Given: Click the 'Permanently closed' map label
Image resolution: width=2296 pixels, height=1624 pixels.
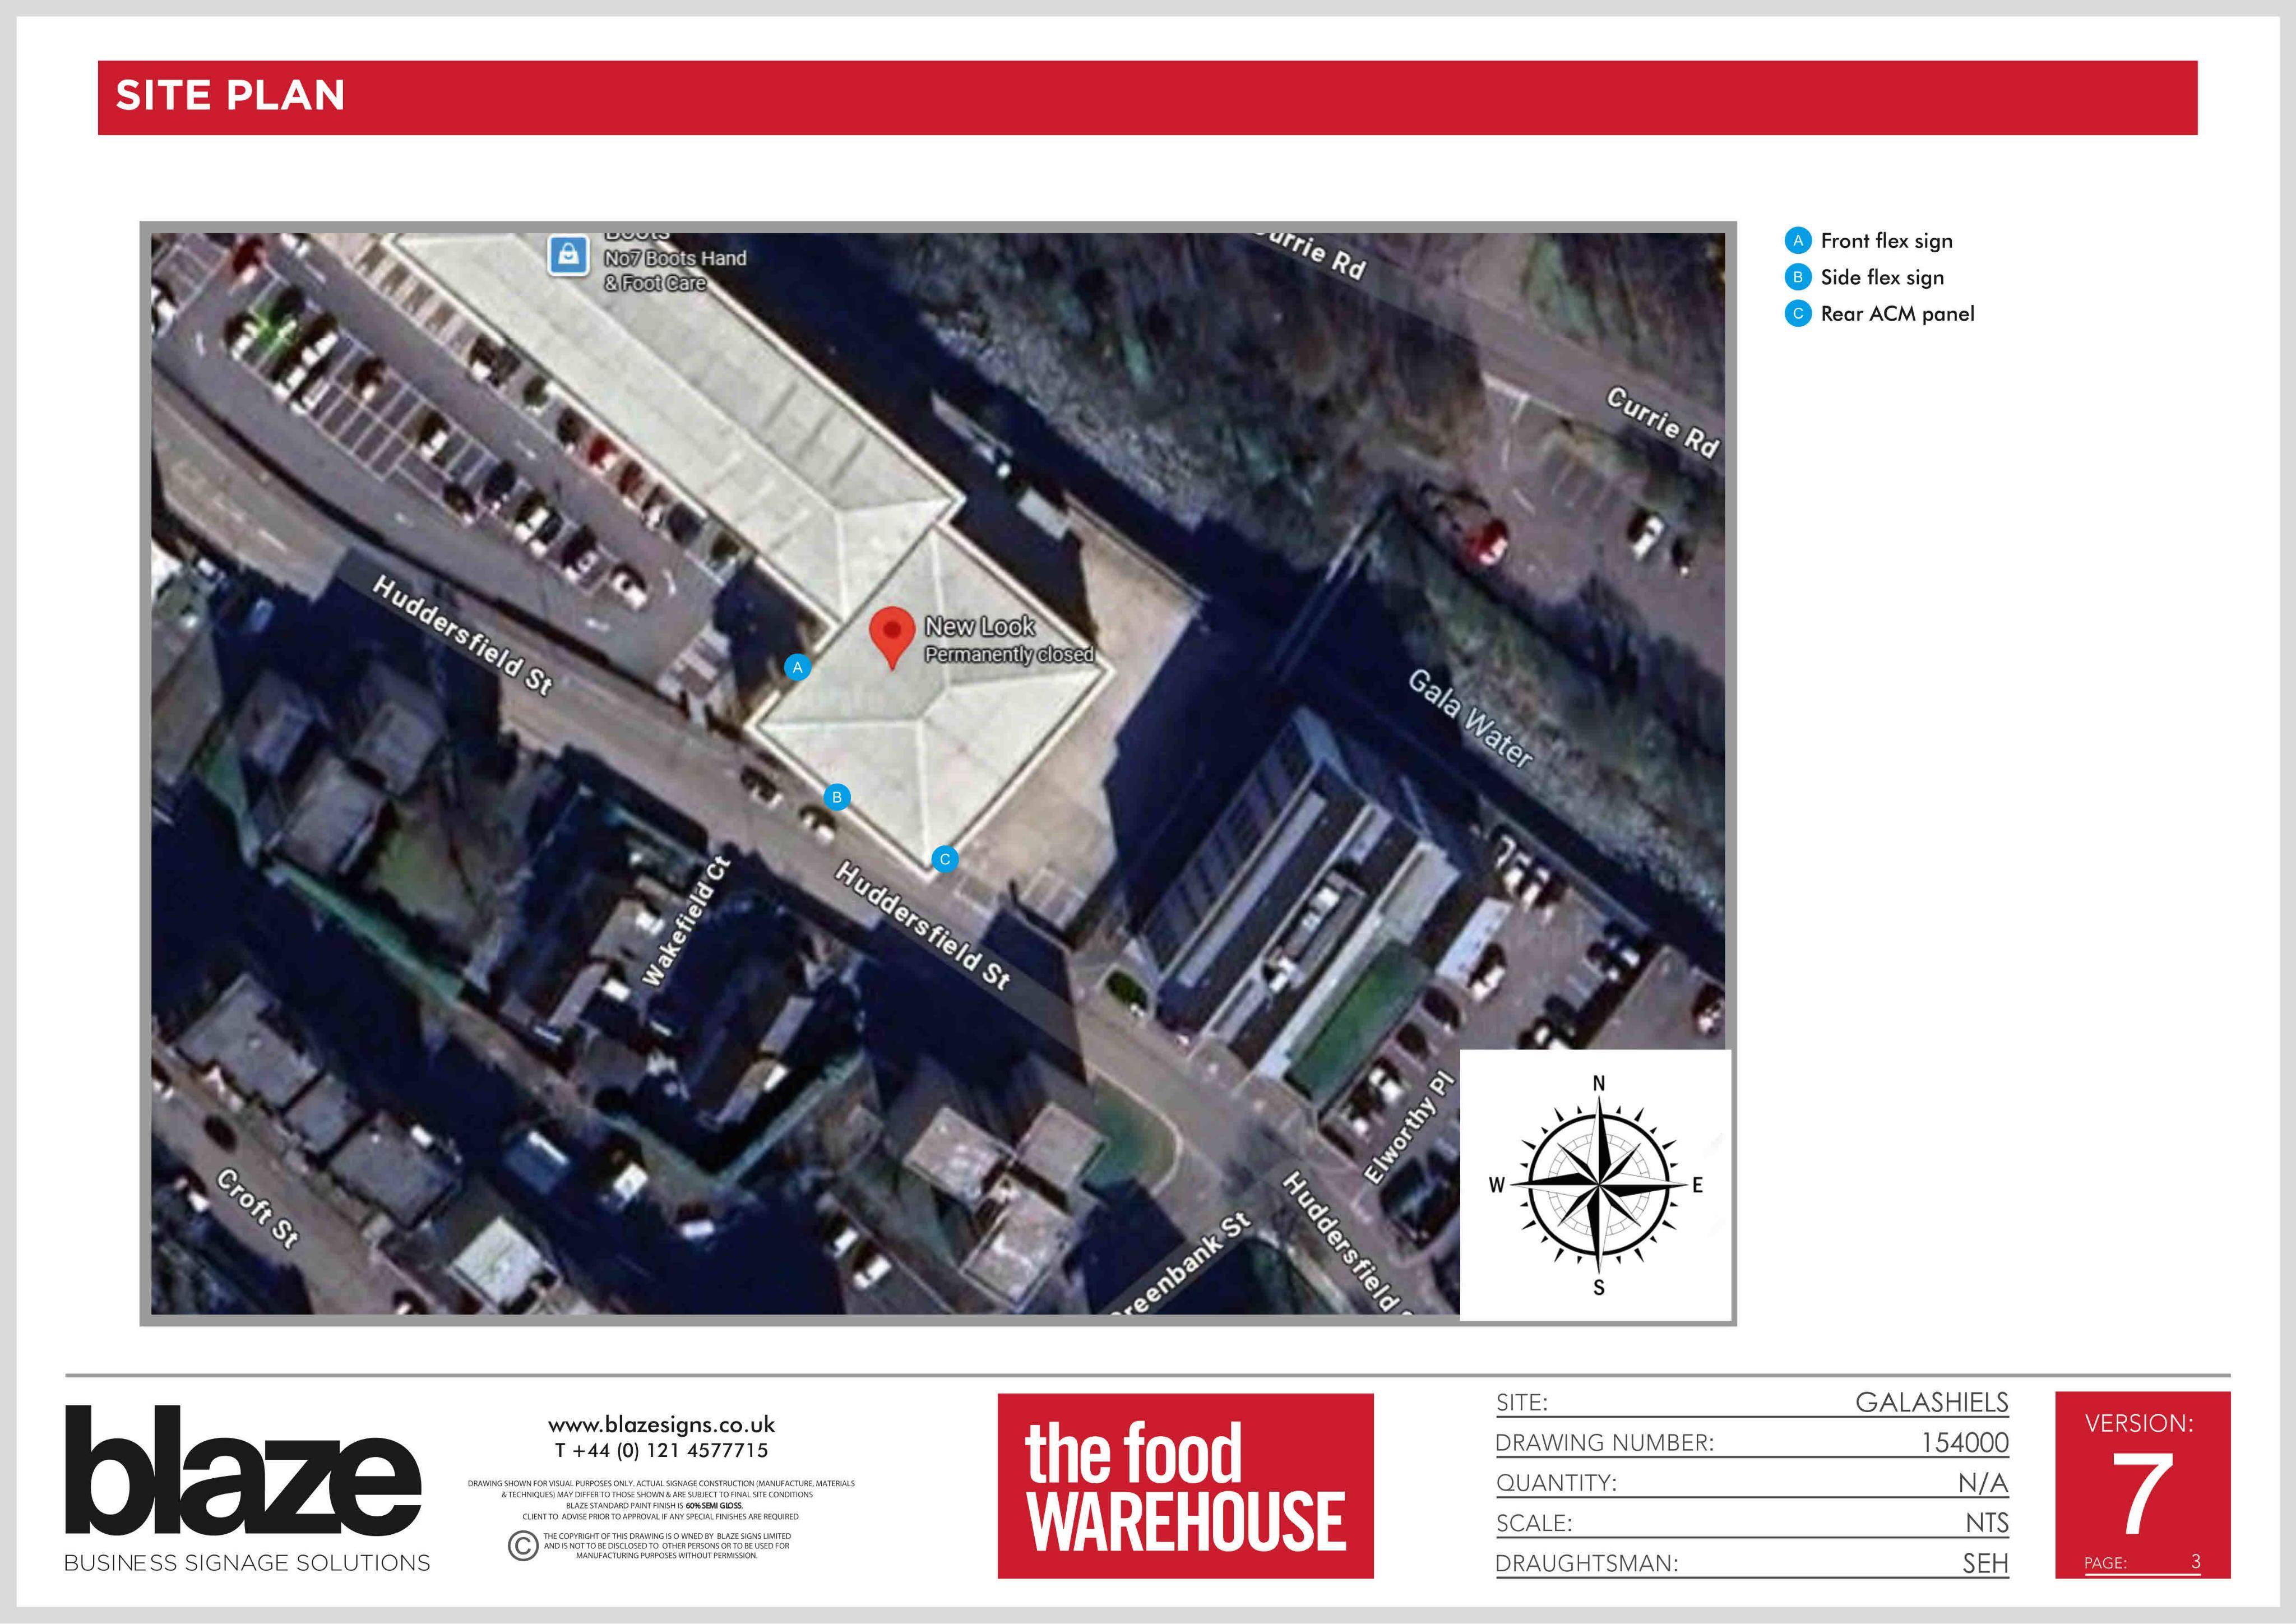Looking at the screenshot, I should click(x=1009, y=655).
